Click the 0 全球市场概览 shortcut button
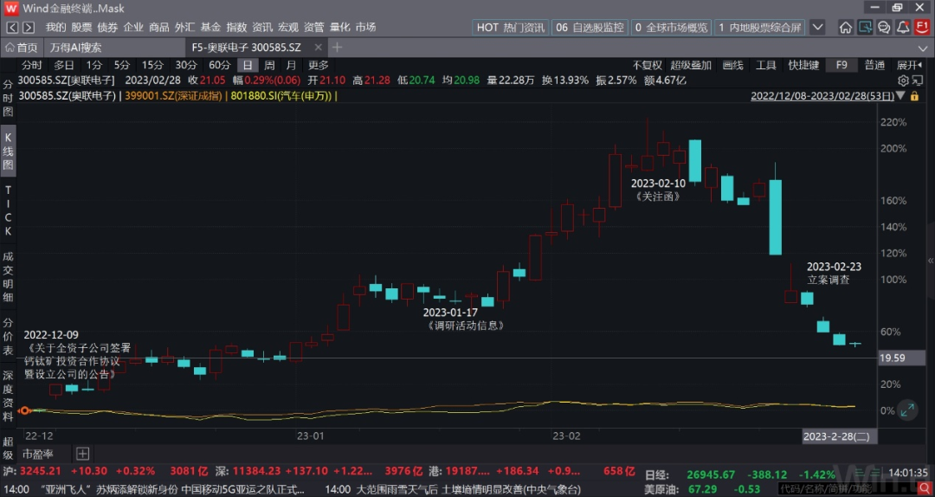Viewport: 935px width, 497px height. 672,28
